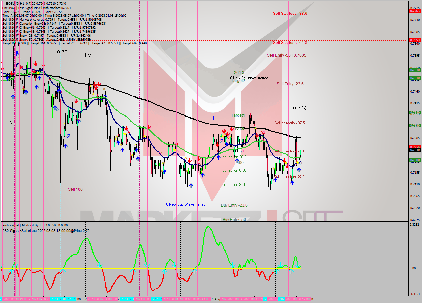Select the 'Sell Entry -23.6' label

[x=290, y=84]
